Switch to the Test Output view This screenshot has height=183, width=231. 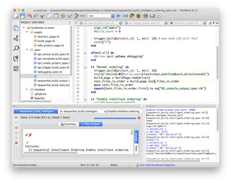click(x=91, y=124)
